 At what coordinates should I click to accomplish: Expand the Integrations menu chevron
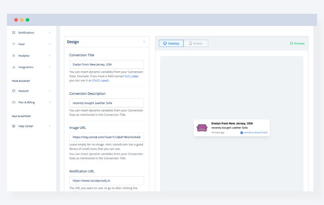tap(49, 67)
